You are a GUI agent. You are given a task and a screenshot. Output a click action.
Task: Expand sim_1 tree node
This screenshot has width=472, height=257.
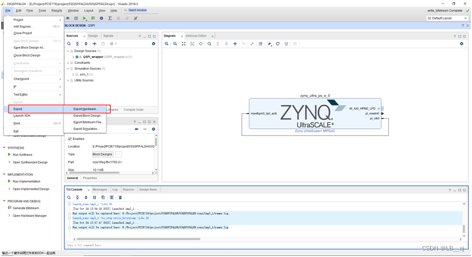pos(73,74)
